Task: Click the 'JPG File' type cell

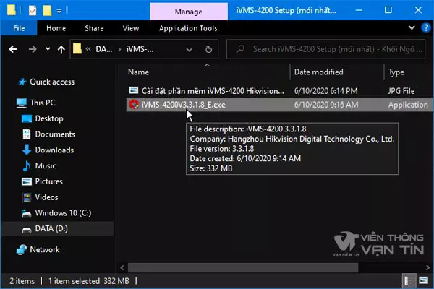Action: [x=401, y=91]
